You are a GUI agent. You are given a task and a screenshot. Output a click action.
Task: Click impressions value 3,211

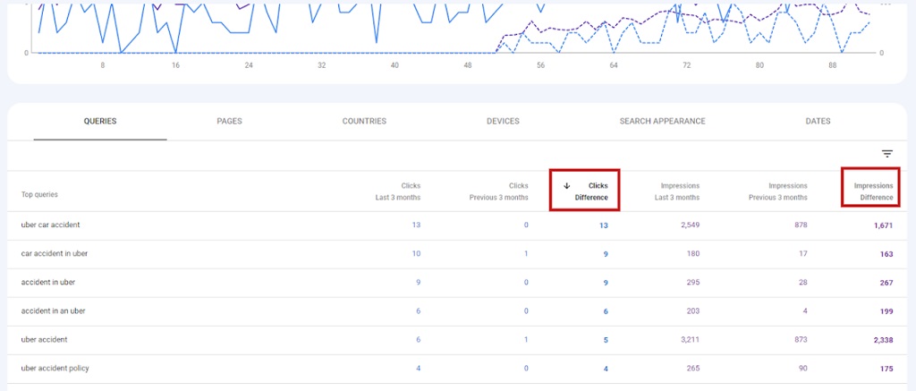click(691, 340)
